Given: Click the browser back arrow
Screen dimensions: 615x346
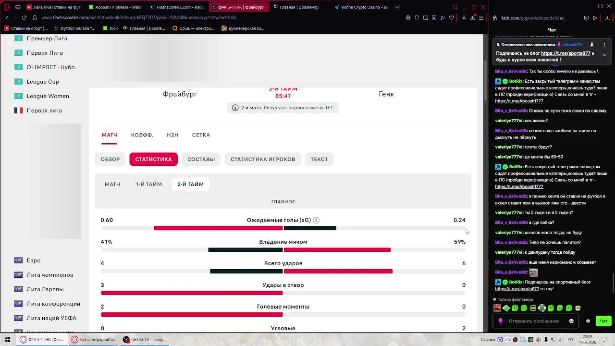Looking at the screenshot, I should click(x=7, y=18).
